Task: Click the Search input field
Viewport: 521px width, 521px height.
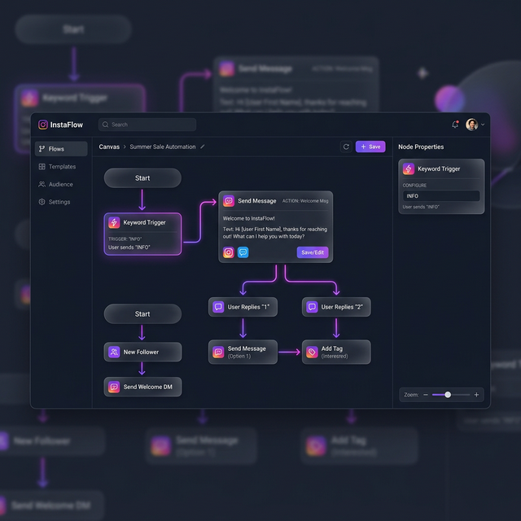Action: [147, 125]
